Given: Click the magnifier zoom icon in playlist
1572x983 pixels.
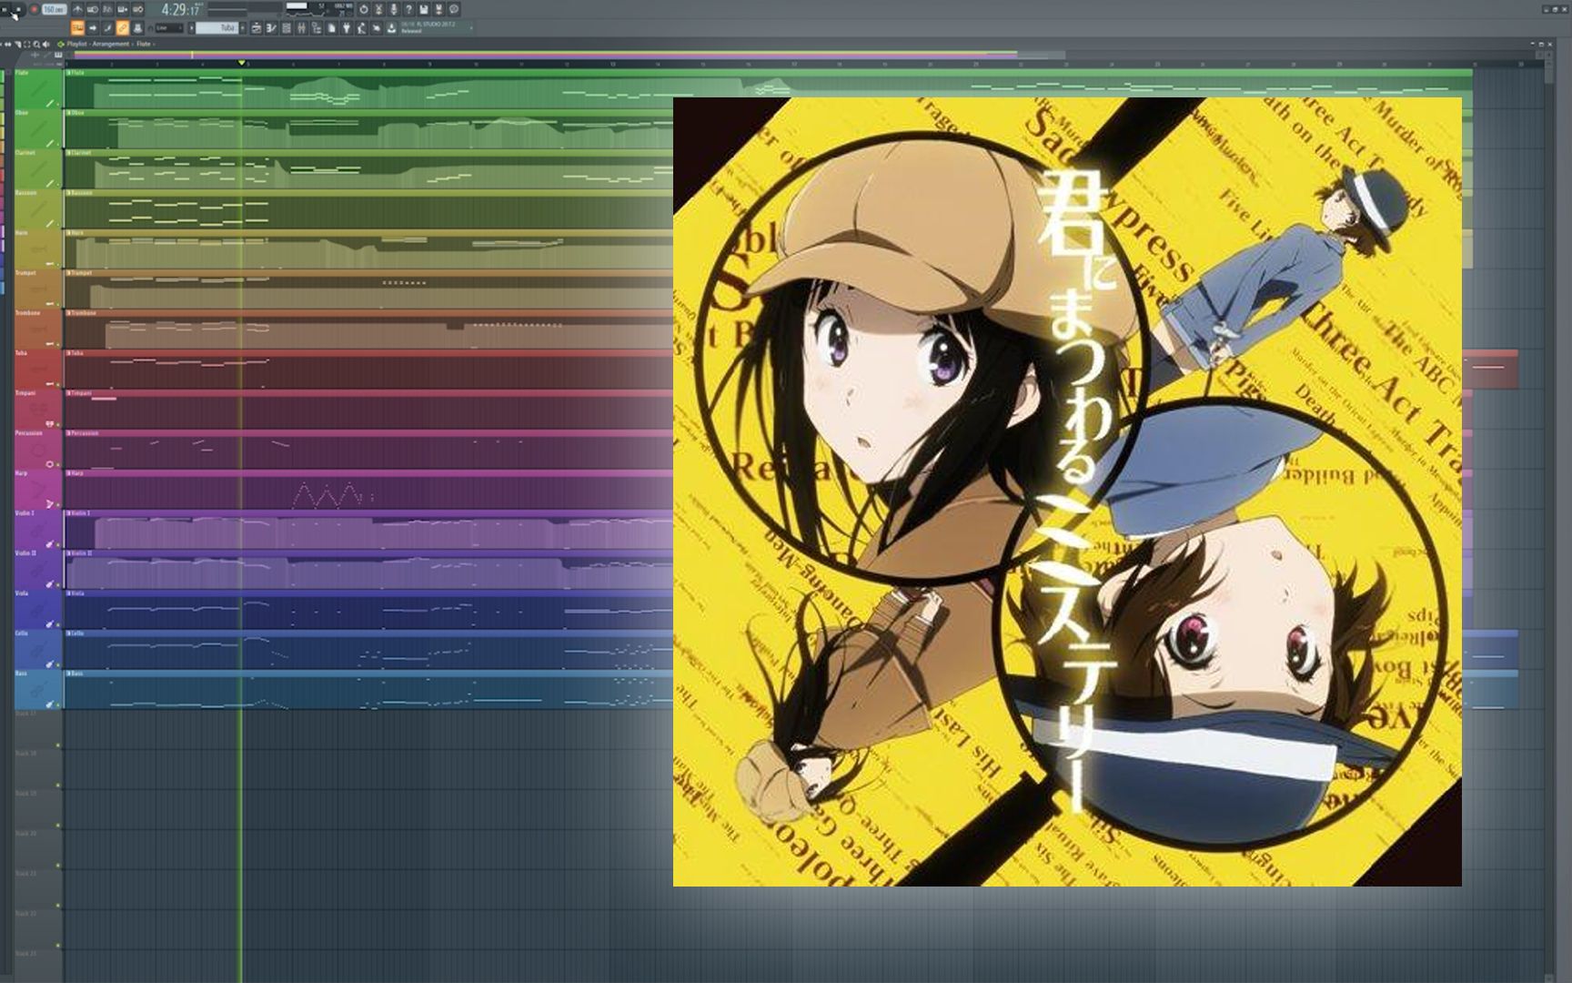Looking at the screenshot, I should (36, 44).
